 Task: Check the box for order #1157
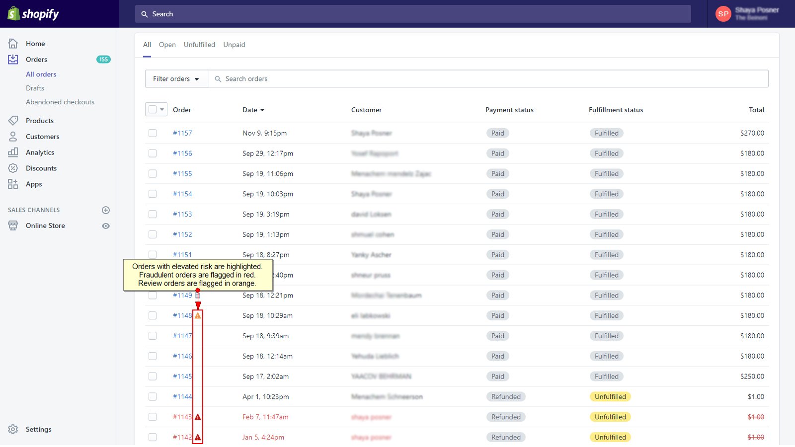pos(153,133)
